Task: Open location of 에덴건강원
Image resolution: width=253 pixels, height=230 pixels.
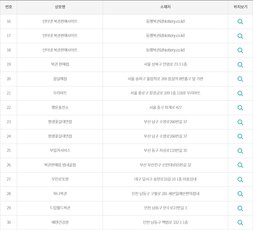Action: (240, 222)
